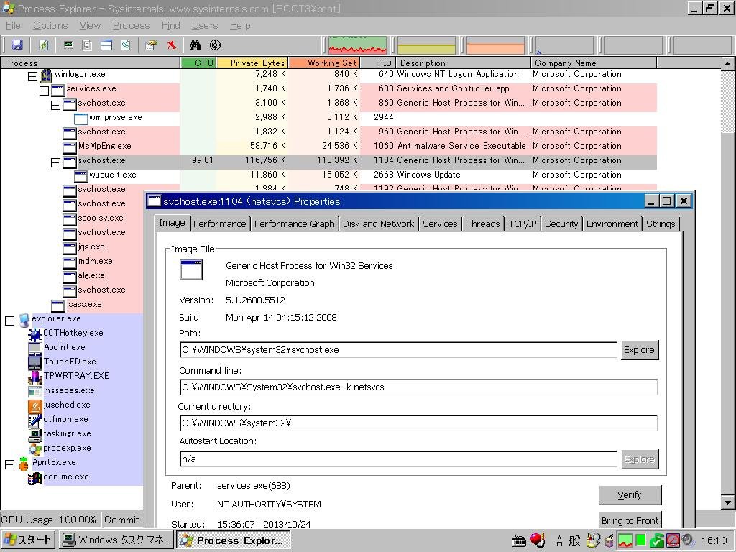Open the Process menu
This screenshot has width=736, height=552.
click(x=131, y=25)
